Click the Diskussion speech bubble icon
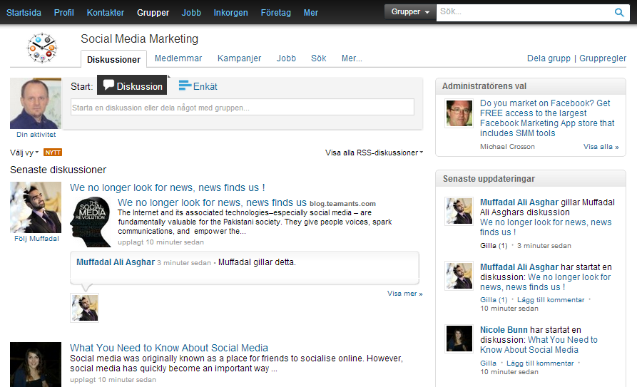 pyautogui.click(x=108, y=85)
